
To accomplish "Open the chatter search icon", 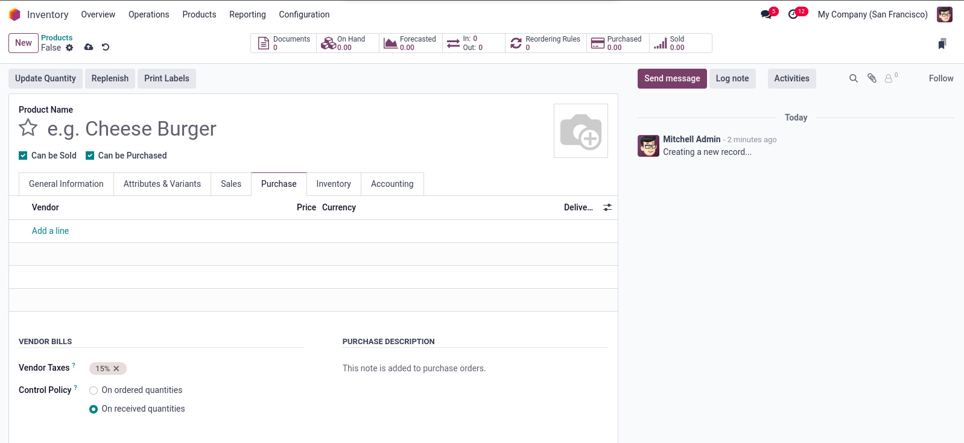I will 854,78.
